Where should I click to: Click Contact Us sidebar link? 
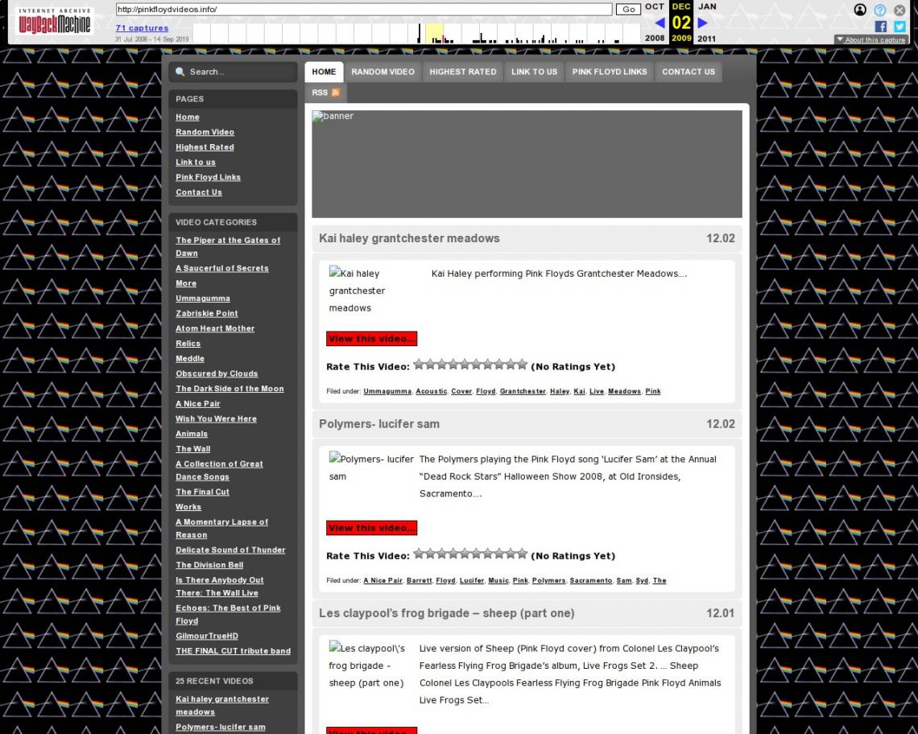tap(198, 192)
